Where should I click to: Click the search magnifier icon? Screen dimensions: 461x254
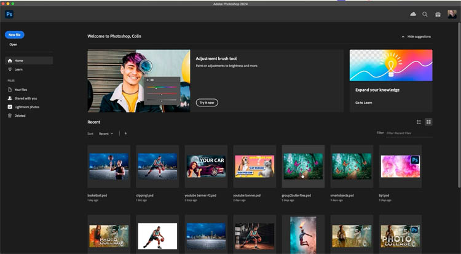pos(425,14)
